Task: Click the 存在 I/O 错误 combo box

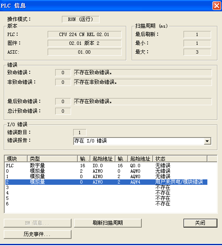Action: [x=142, y=141]
